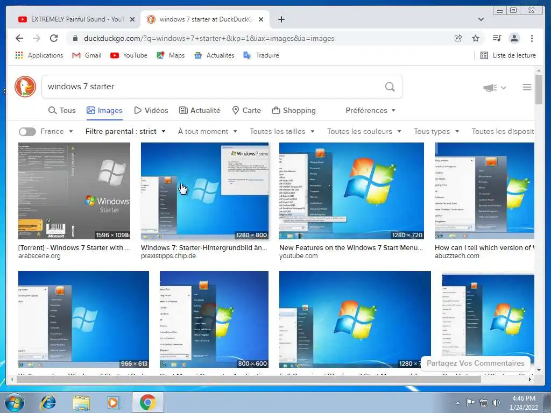Open the Tous types filter dropdown

click(436, 131)
